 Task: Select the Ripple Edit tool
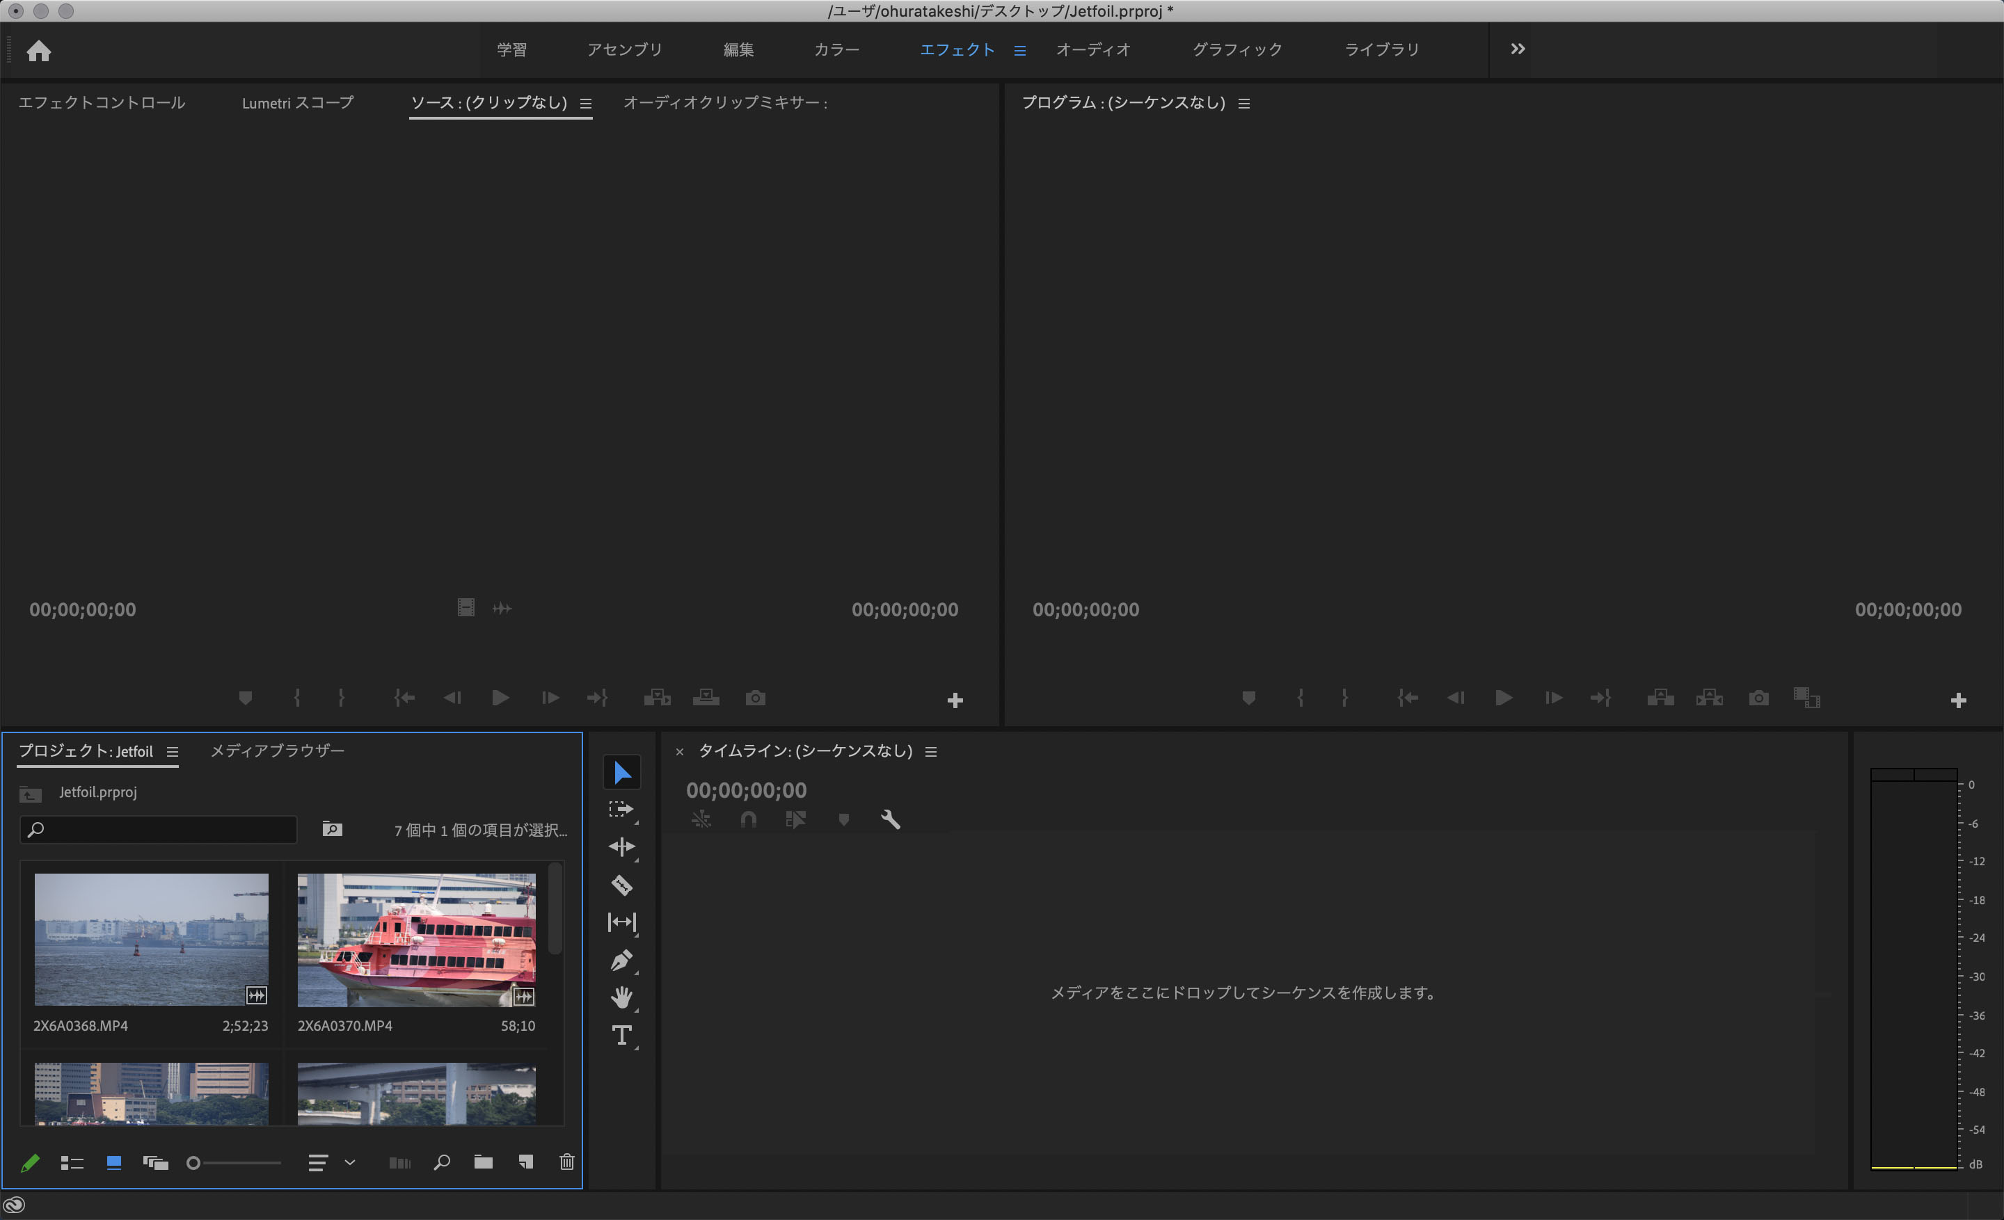click(621, 847)
